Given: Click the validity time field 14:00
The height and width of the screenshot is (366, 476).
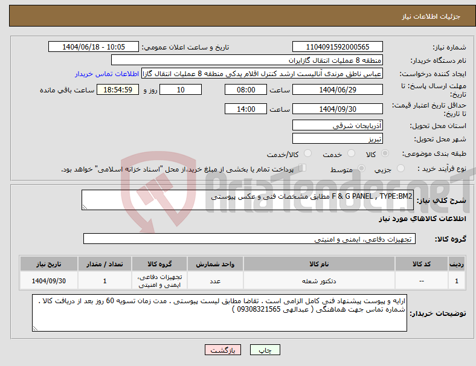Looking at the screenshot, I should pos(246,109).
